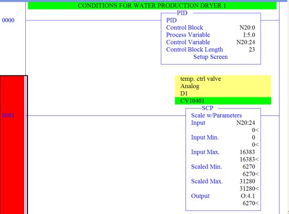Click the CV10401 symbol label
Viewport: 289px width, 214px height.
[192, 101]
